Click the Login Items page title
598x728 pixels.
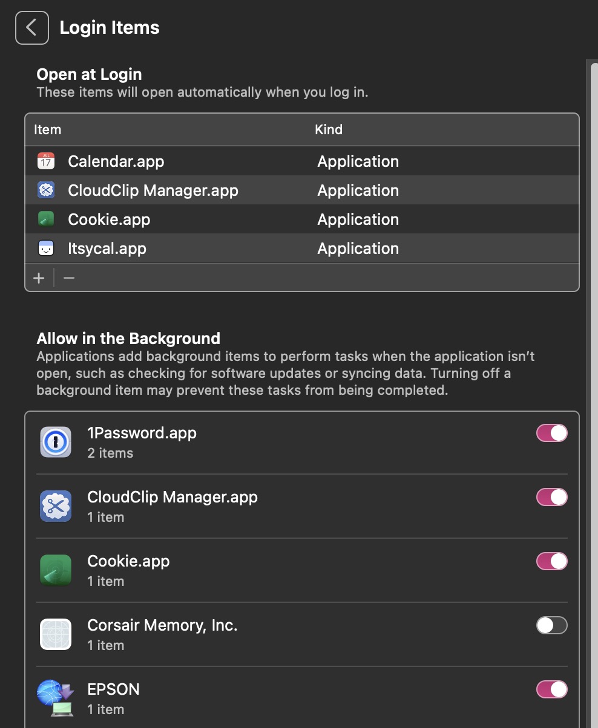click(110, 28)
